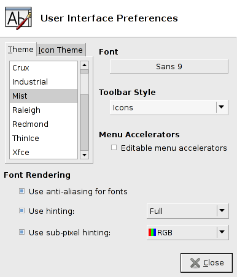Image resolution: width=237 pixels, height=277 pixels.
Task: Toggle Editable menu accelerators checkbox
Action: point(114,148)
